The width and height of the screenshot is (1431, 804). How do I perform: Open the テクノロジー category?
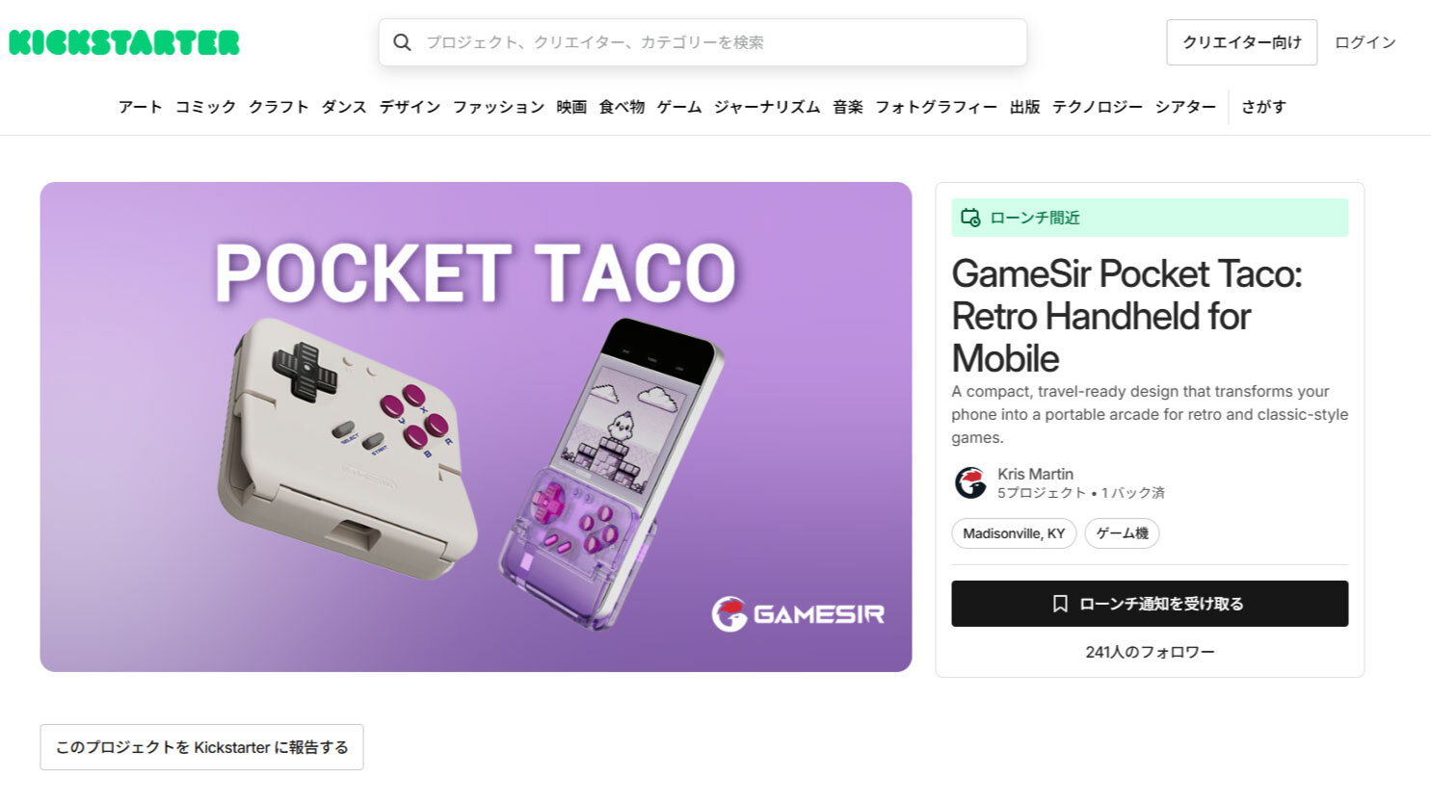1098,107
